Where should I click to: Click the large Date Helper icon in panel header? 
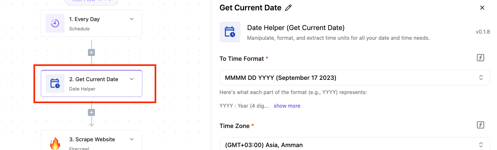230,32
